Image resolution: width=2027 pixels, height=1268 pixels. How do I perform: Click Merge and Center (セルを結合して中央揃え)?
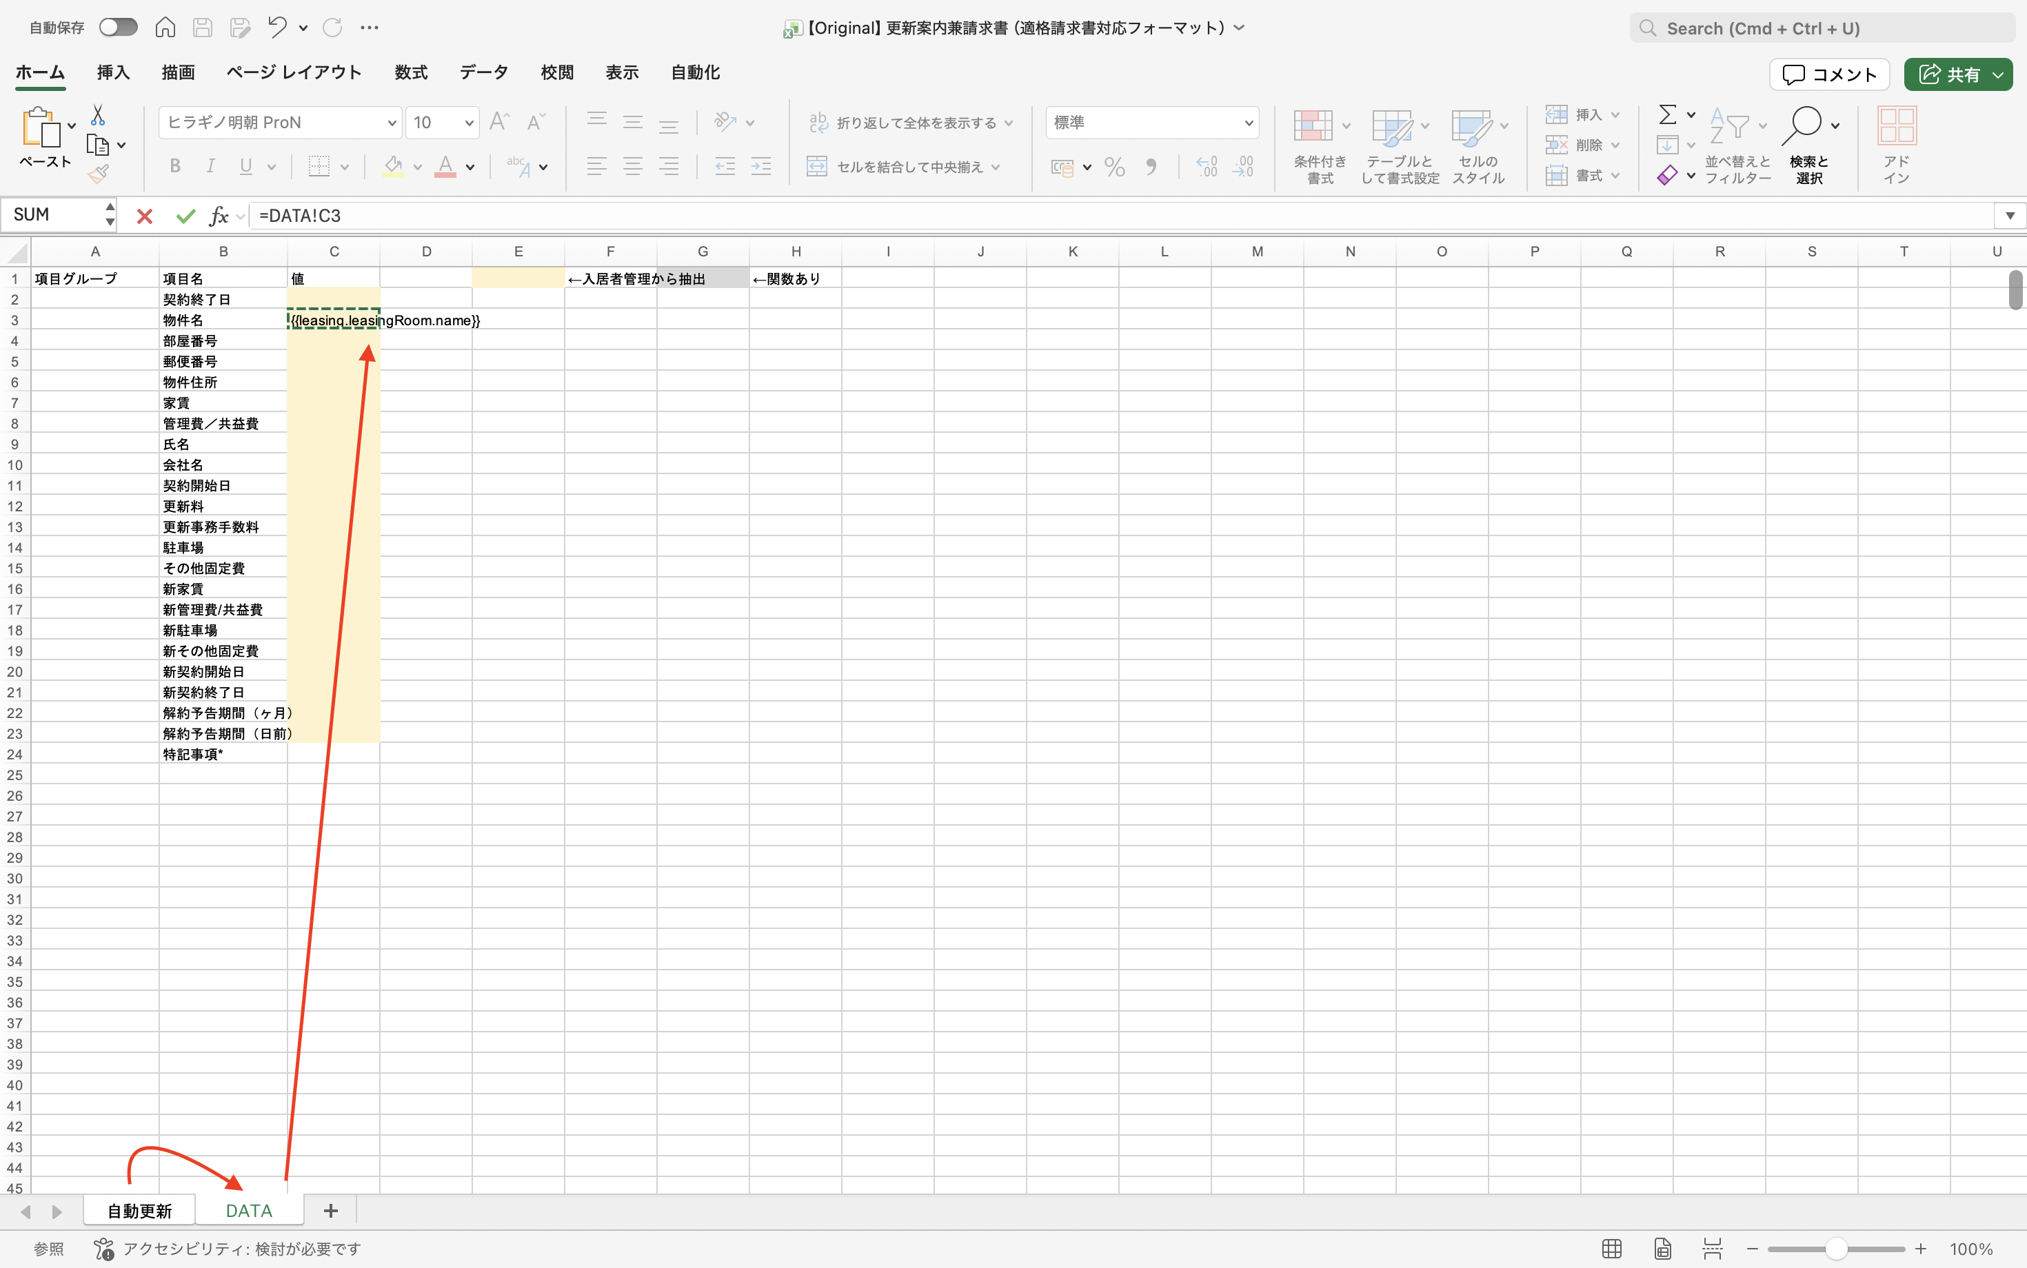pos(905,167)
